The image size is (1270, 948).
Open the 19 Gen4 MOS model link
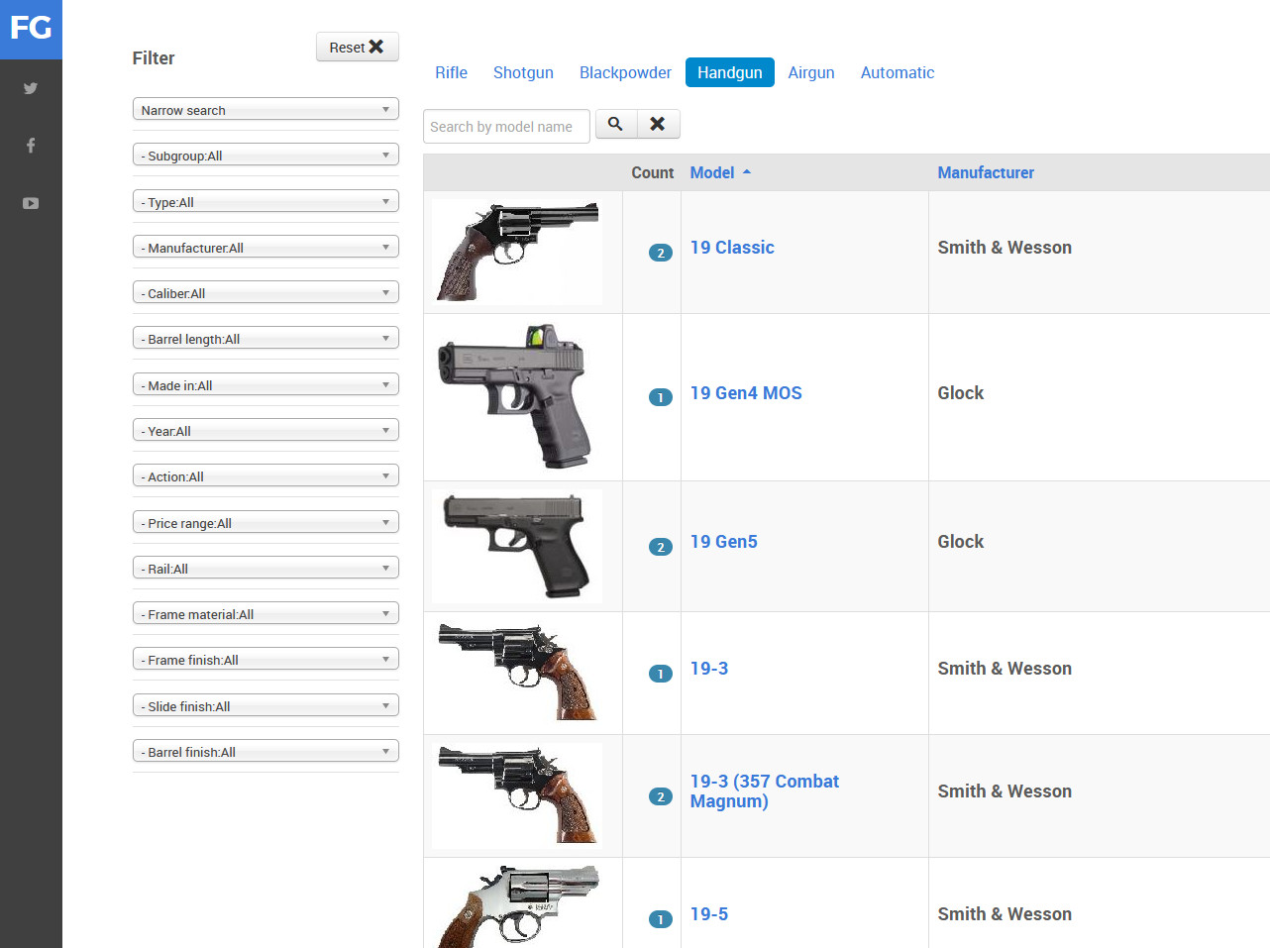(746, 393)
